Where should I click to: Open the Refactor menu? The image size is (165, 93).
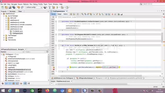click(x=26, y=4)
